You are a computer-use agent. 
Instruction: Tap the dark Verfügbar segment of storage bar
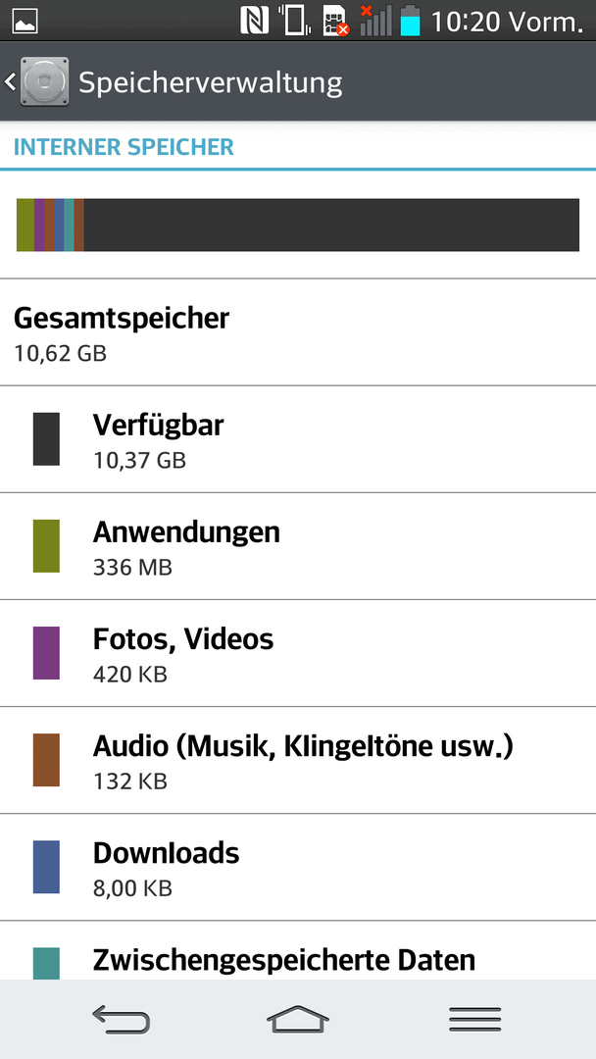click(331, 225)
